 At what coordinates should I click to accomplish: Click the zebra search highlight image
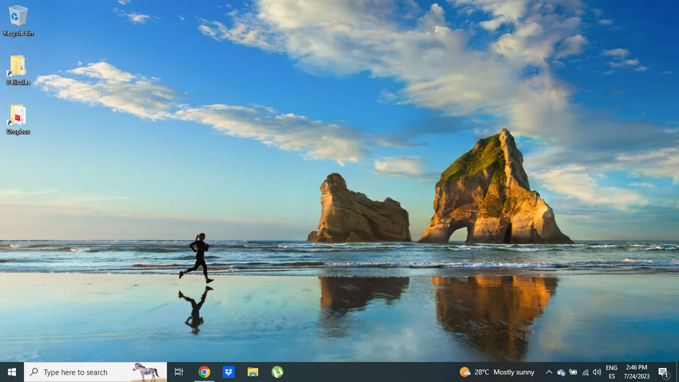pos(146,372)
